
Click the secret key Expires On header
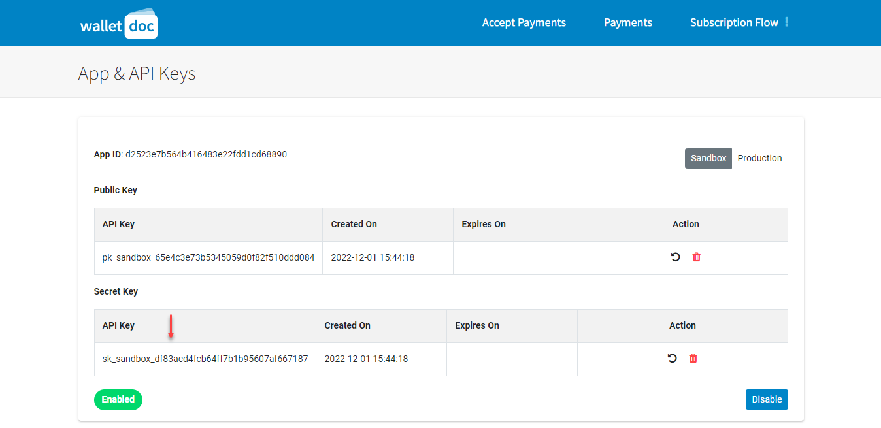477,325
